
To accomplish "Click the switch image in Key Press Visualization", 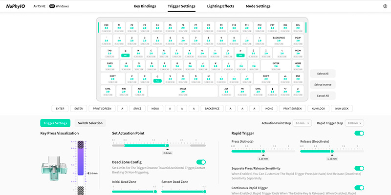I will (54, 169).
